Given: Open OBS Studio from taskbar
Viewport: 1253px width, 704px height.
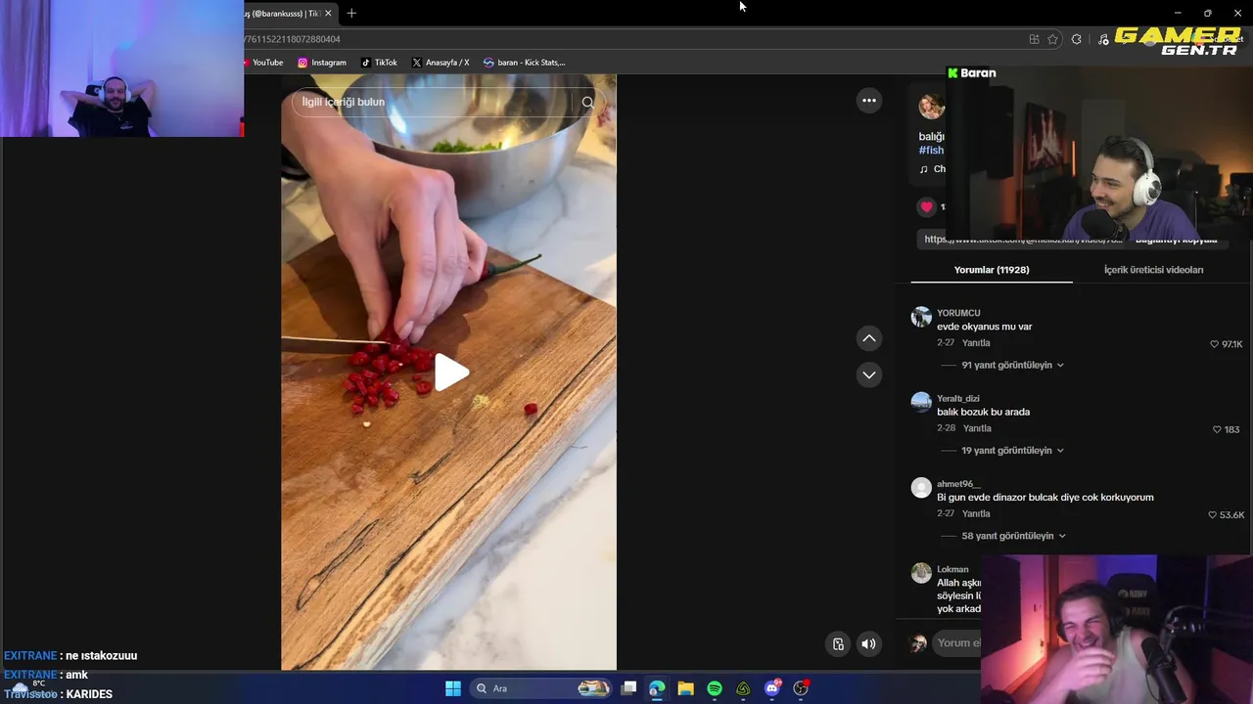Looking at the screenshot, I should tap(801, 688).
